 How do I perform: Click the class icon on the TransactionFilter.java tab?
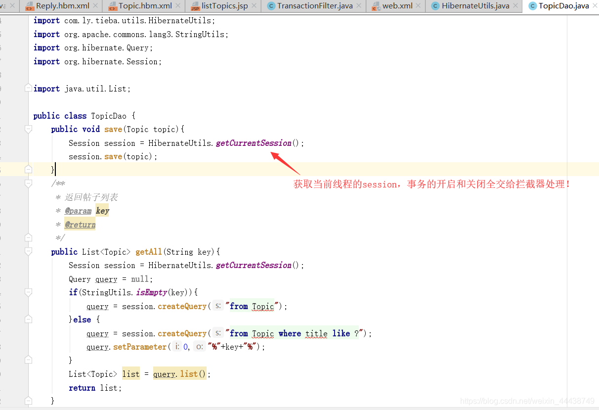[x=271, y=6]
